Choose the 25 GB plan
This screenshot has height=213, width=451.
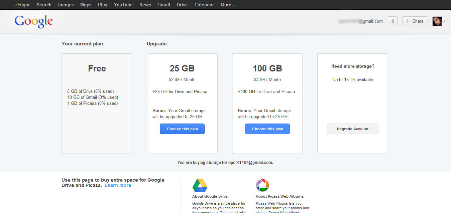[182, 129]
